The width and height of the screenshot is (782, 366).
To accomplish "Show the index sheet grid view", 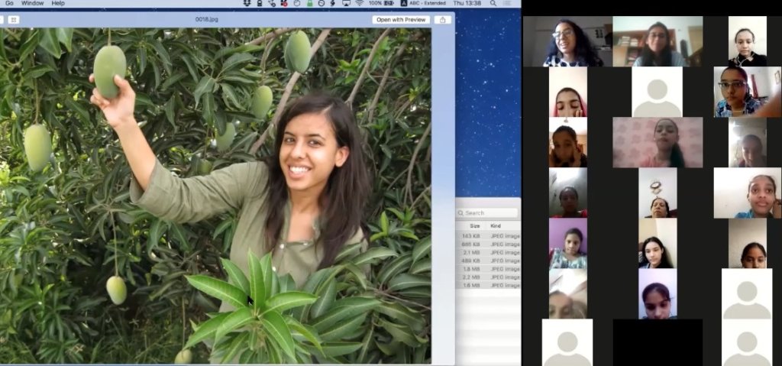I will click(x=14, y=20).
